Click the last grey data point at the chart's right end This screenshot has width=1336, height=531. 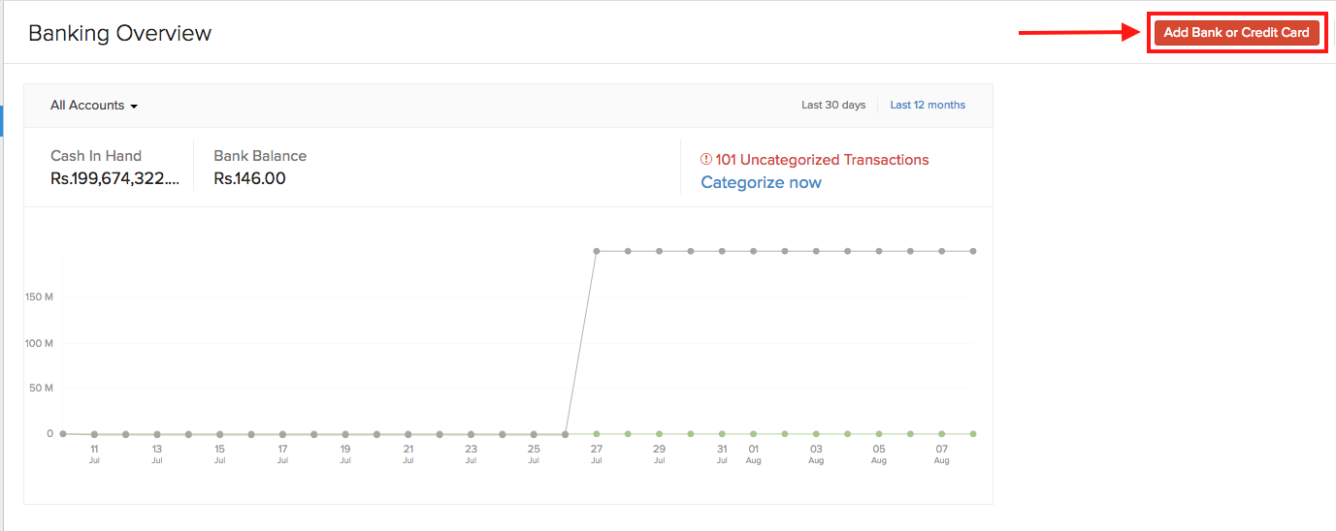coord(973,251)
